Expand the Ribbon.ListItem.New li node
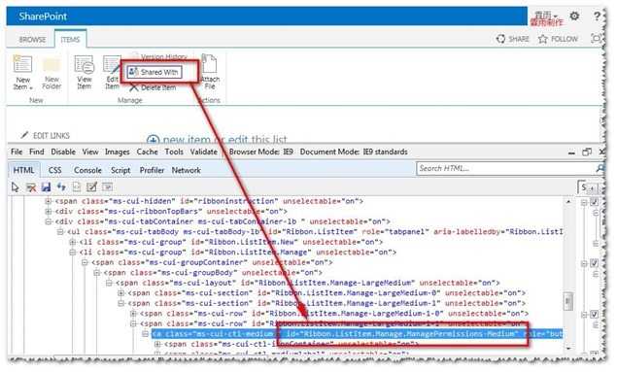 click(73, 242)
